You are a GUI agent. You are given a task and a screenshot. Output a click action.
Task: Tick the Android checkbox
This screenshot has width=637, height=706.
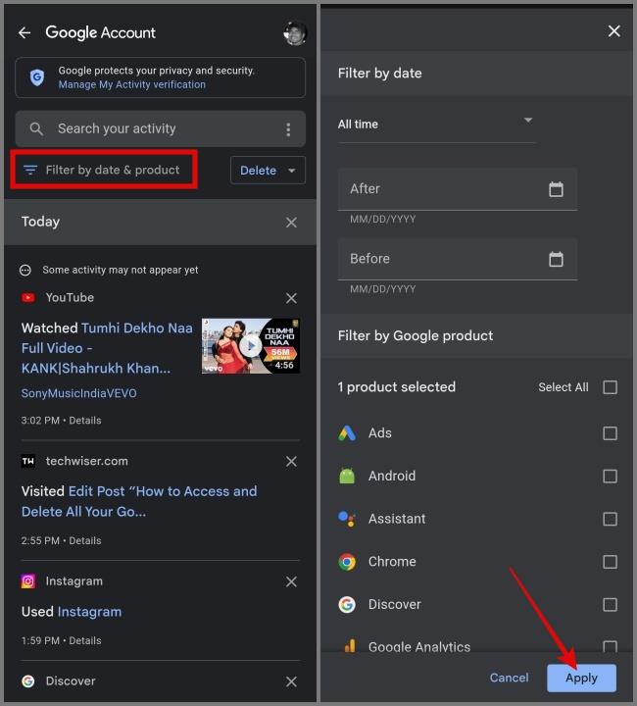(610, 477)
